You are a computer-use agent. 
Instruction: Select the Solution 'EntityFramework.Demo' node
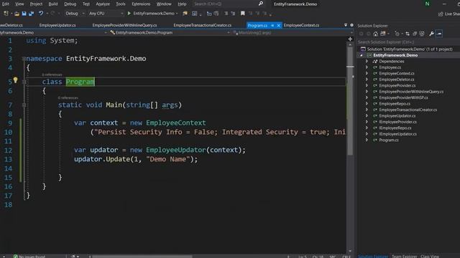coord(410,49)
